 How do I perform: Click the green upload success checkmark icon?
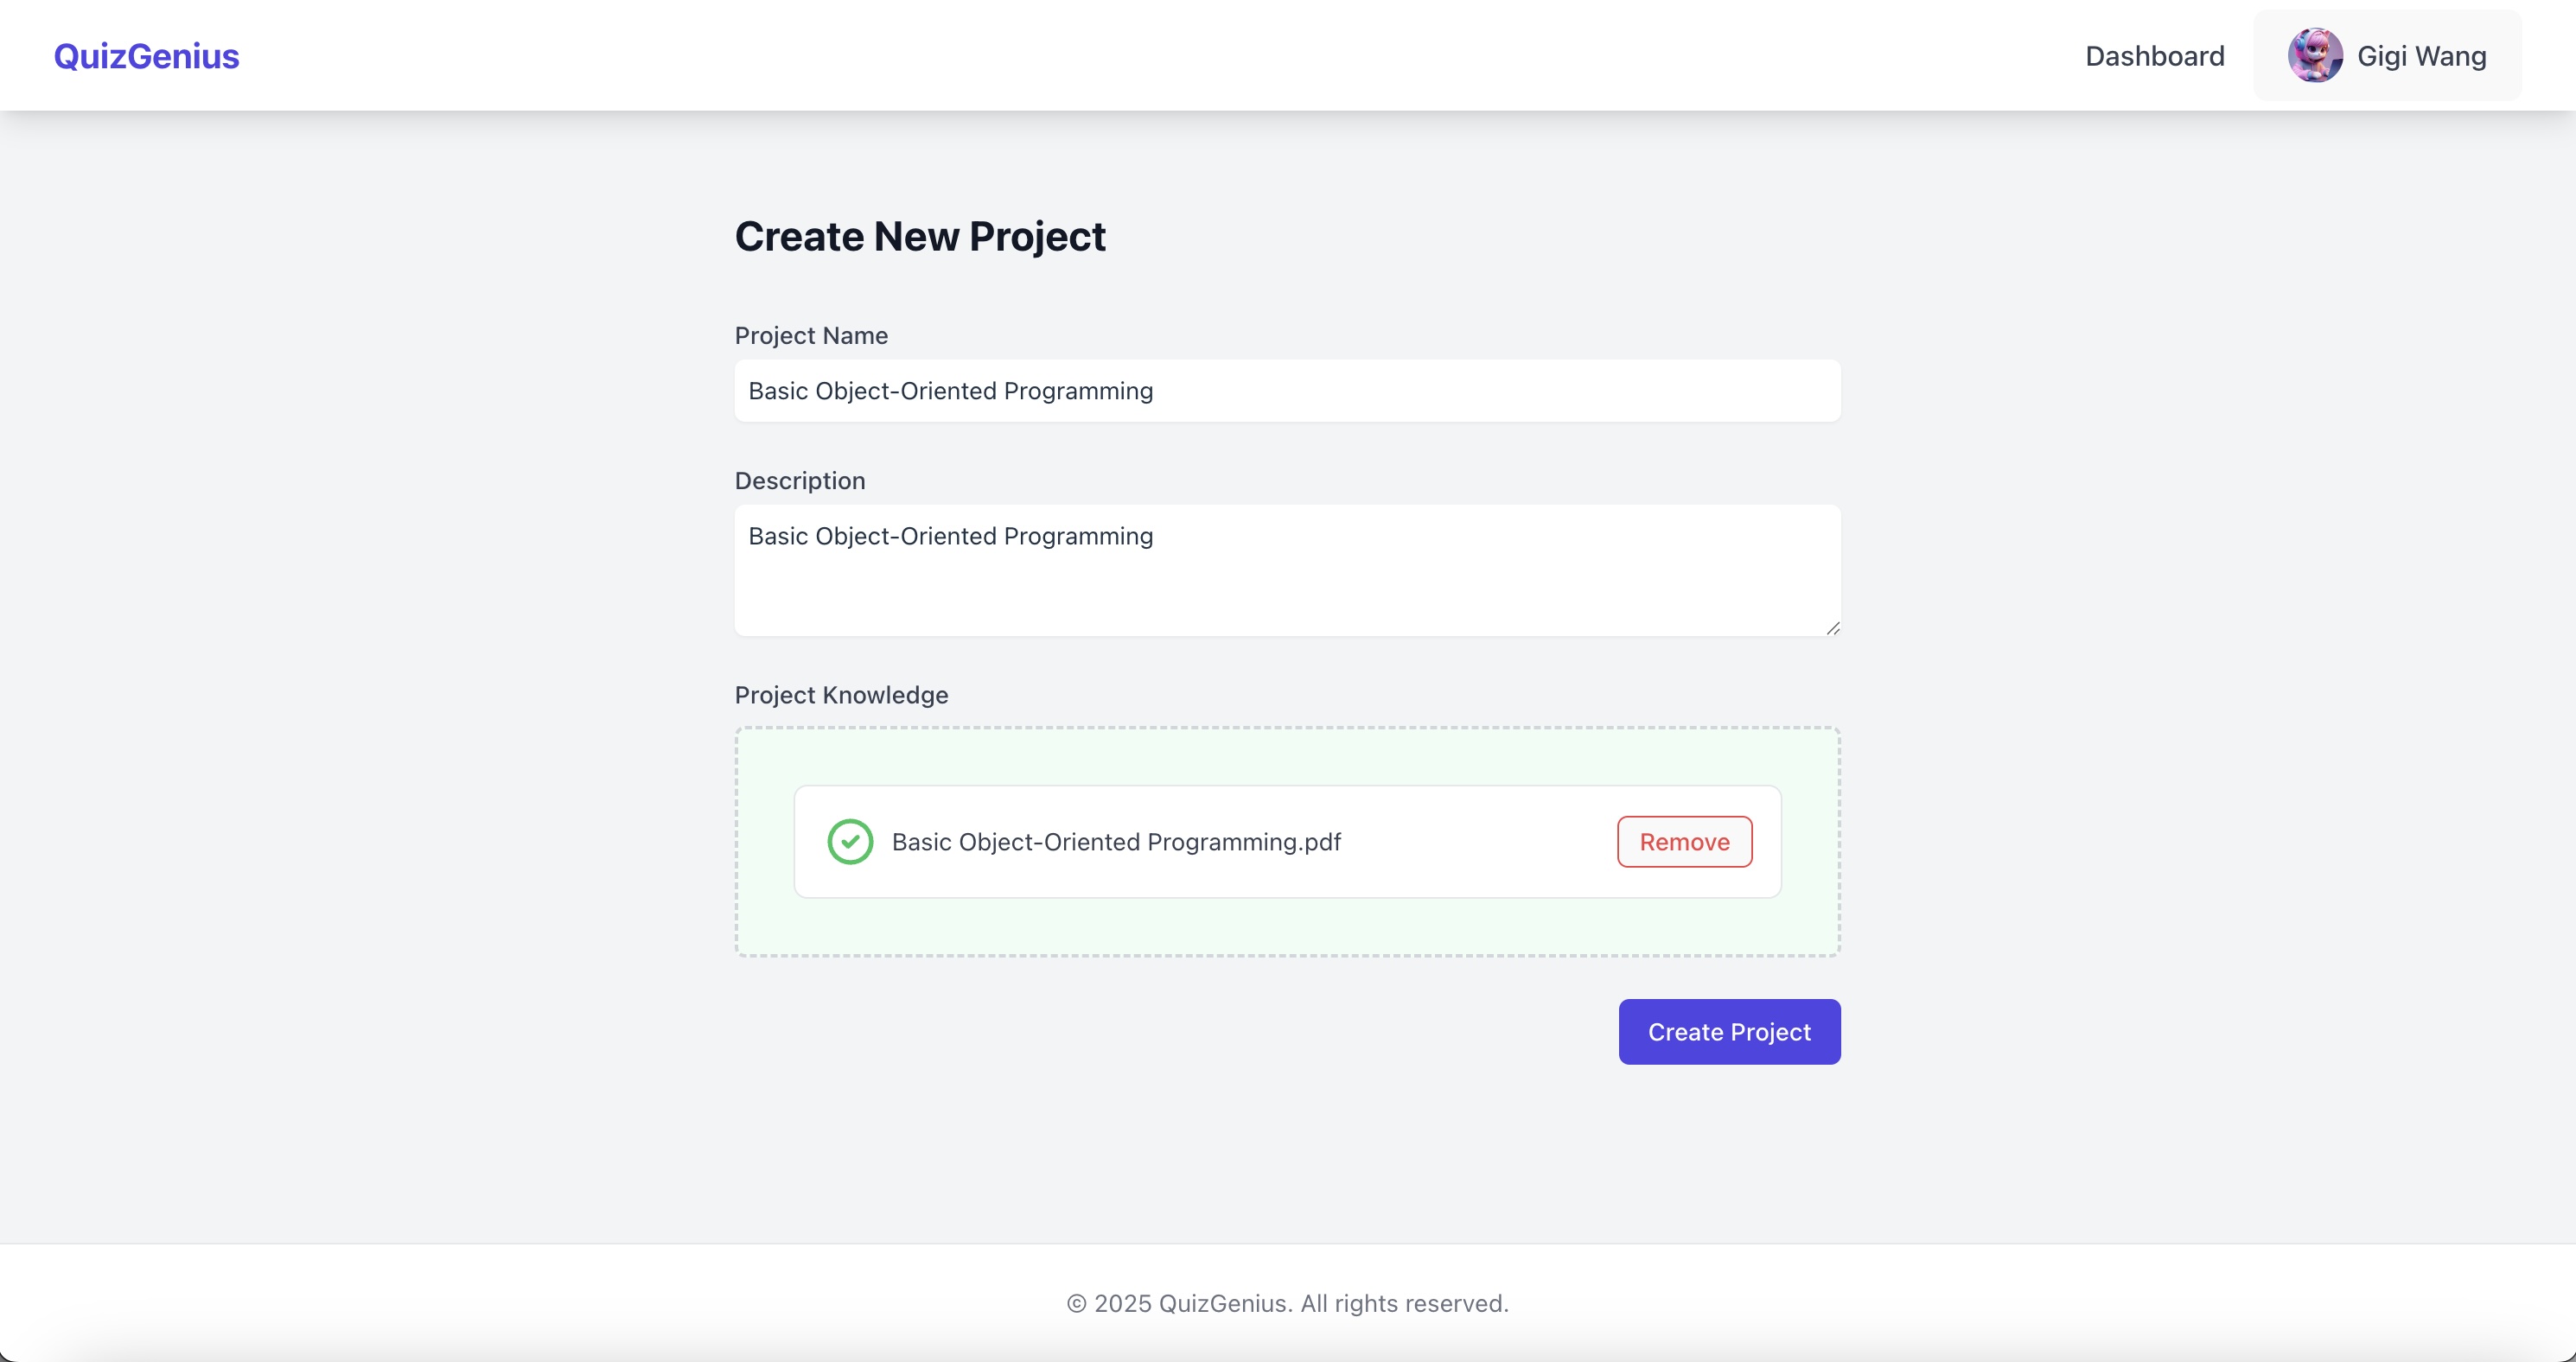pyautogui.click(x=850, y=842)
